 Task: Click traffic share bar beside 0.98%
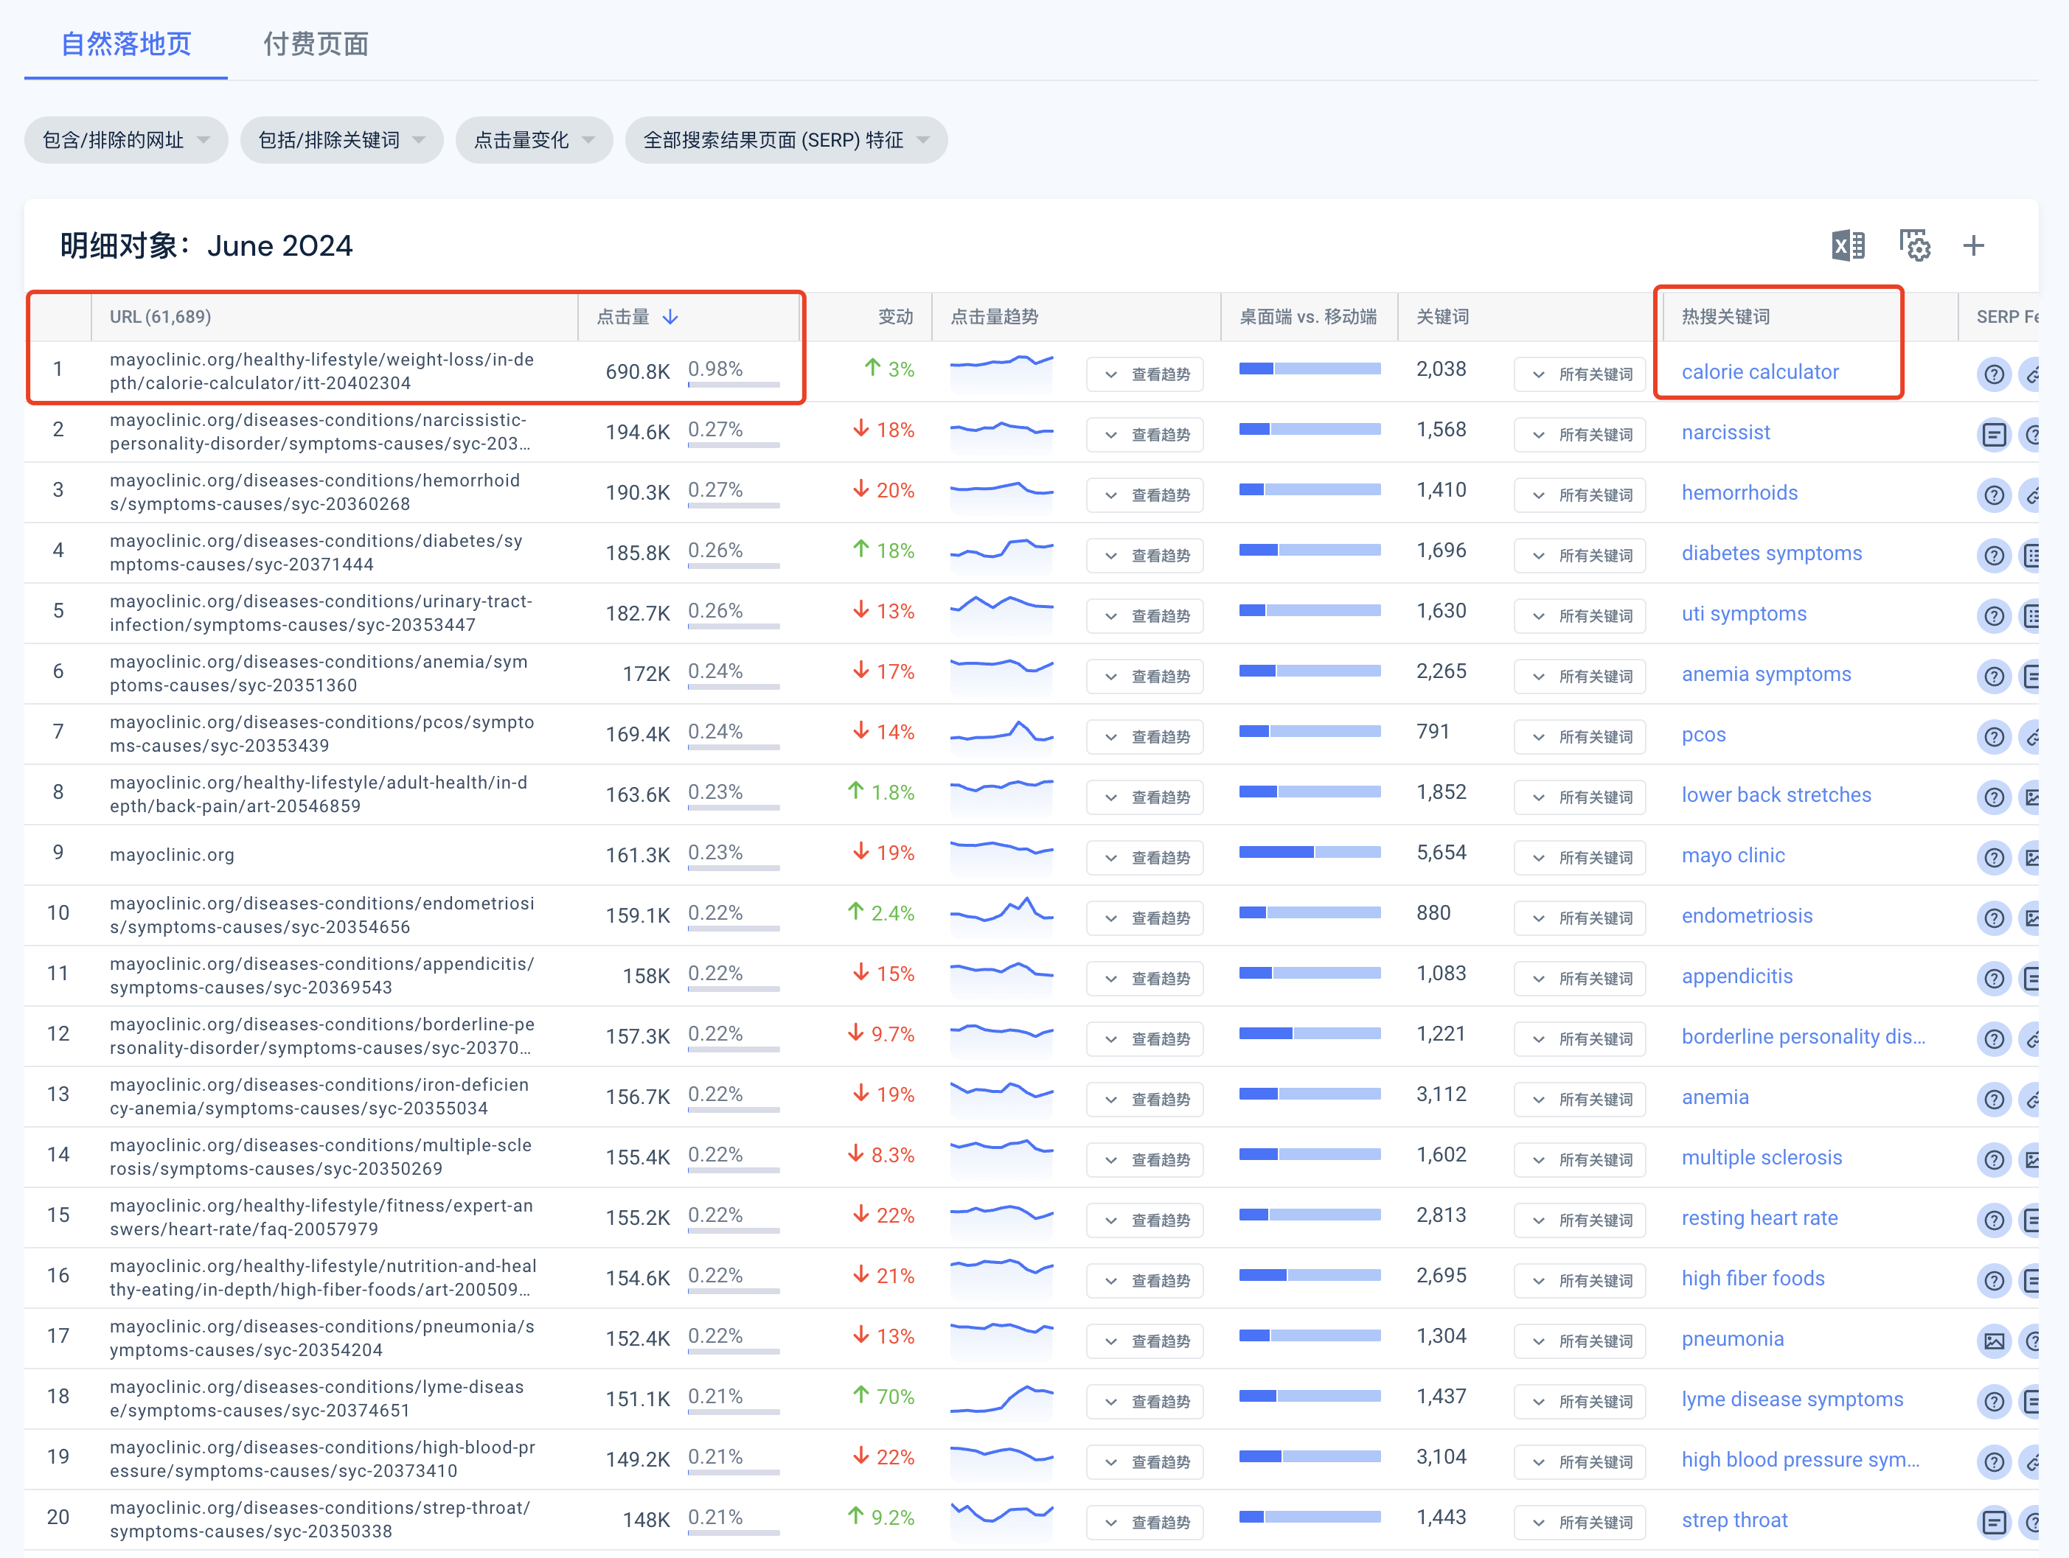(734, 385)
